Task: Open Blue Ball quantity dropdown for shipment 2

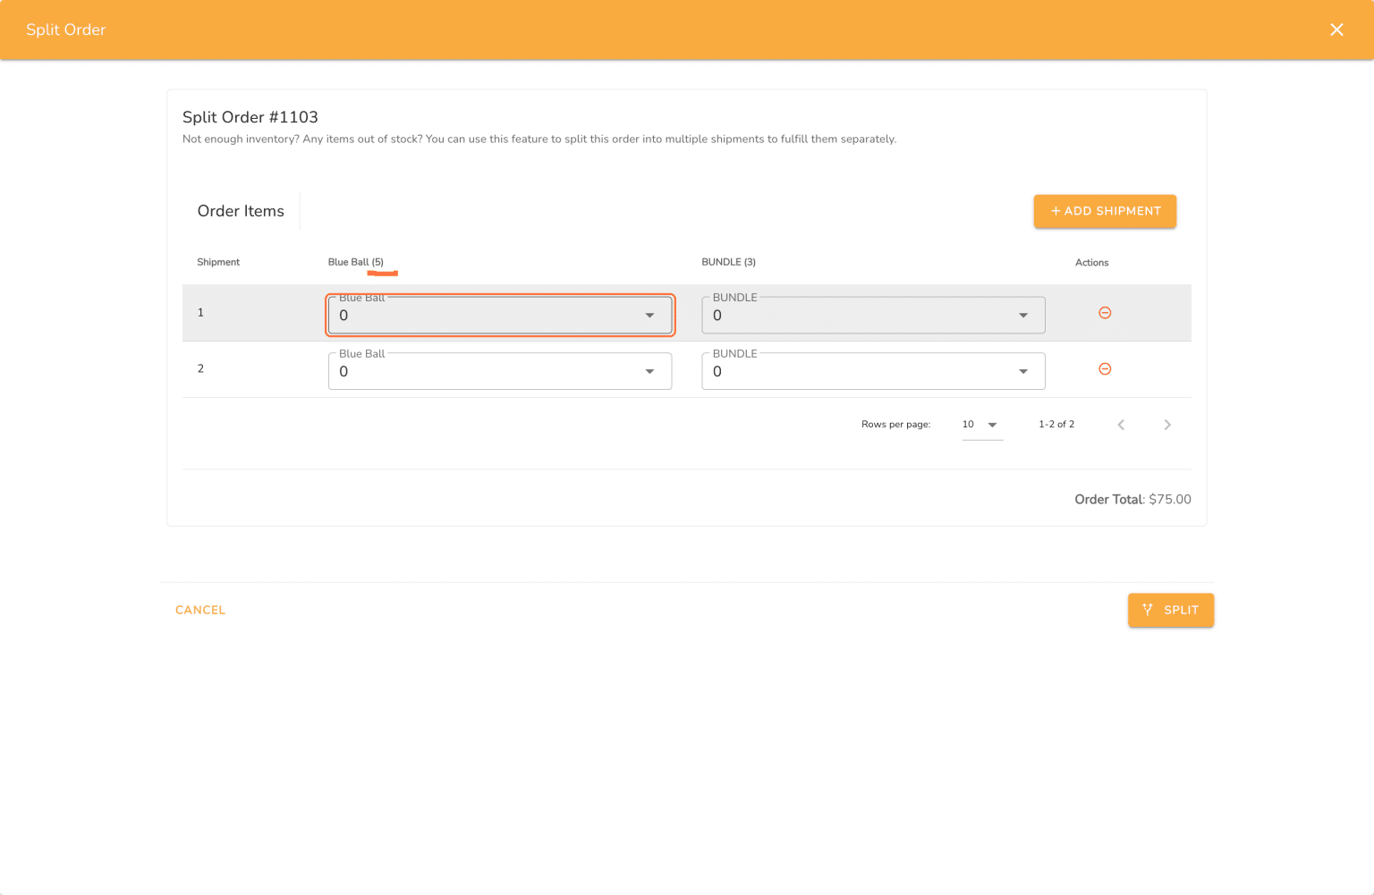Action: pyautogui.click(x=499, y=372)
